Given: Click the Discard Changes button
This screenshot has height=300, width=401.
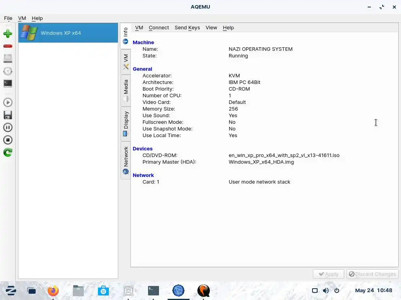Looking at the screenshot, I should (x=372, y=274).
